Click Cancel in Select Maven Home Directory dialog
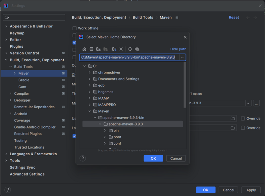The width and height of the screenshot is (265, 196). (176, 158)
